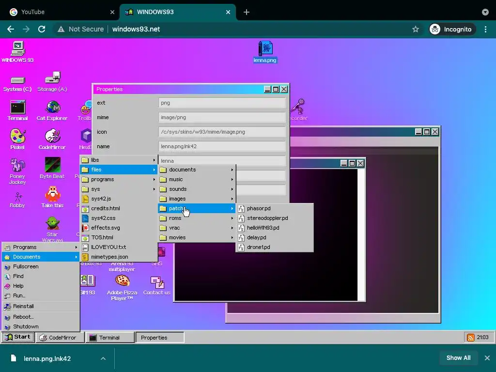The width and height of the screenshot is (496, 372).
Task: Open the Chrome three-dot menu
Action: [485, 29]
